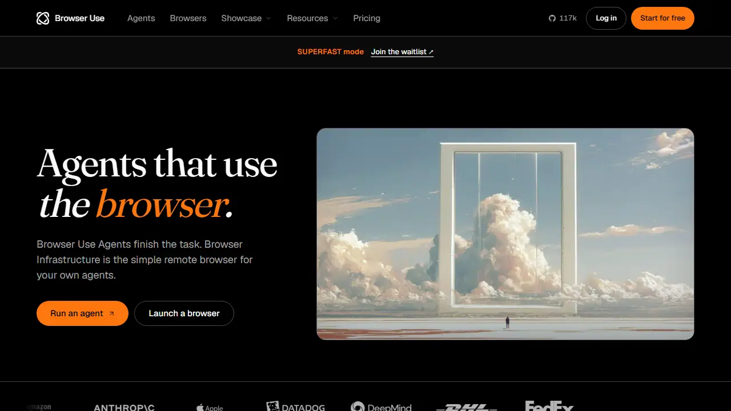The image size is (731, 411).
Task: Expand the Showcase dropdown menu
Action: [246, 18]
